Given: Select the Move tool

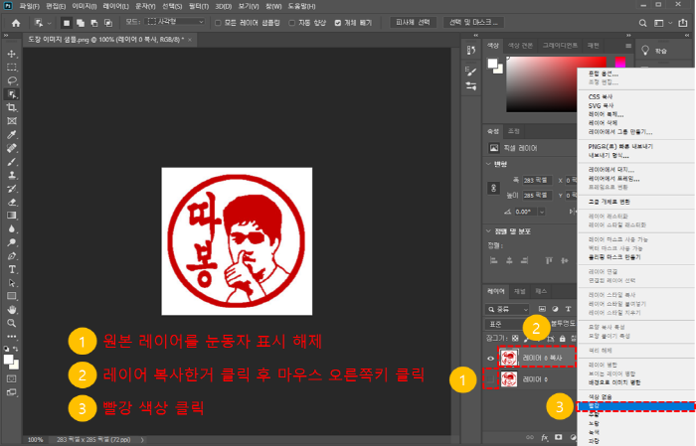Looking at the screenshot, I should [12, 54].
